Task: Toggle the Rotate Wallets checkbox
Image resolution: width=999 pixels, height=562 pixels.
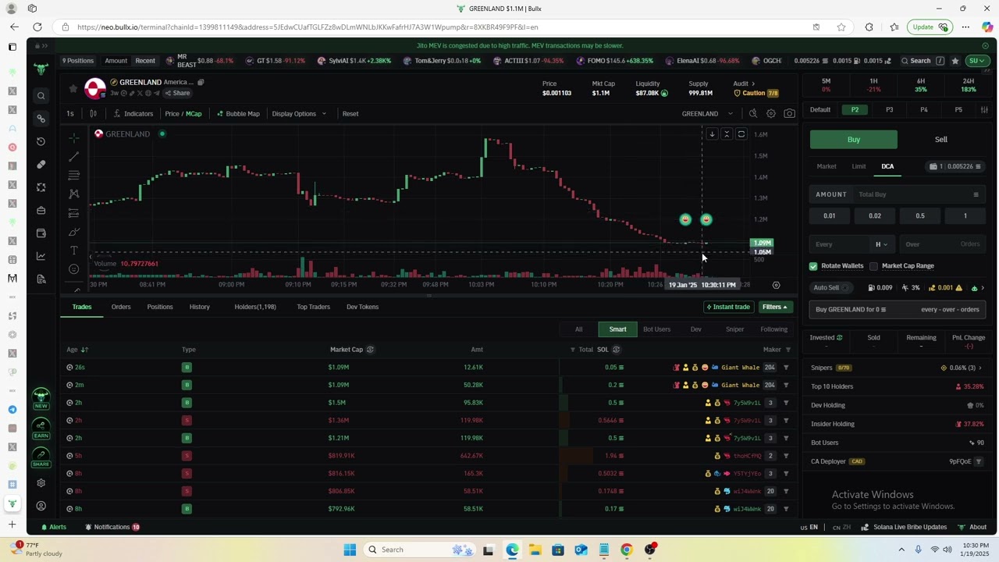Action: coord(813,266)
